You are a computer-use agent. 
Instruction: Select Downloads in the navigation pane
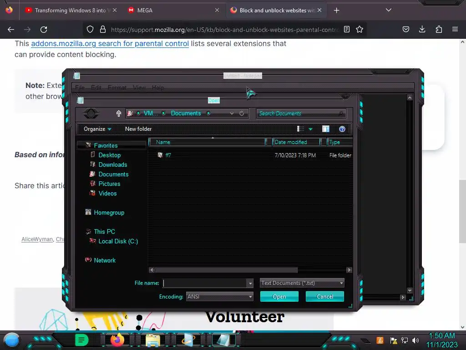click(x=113, y=165)
